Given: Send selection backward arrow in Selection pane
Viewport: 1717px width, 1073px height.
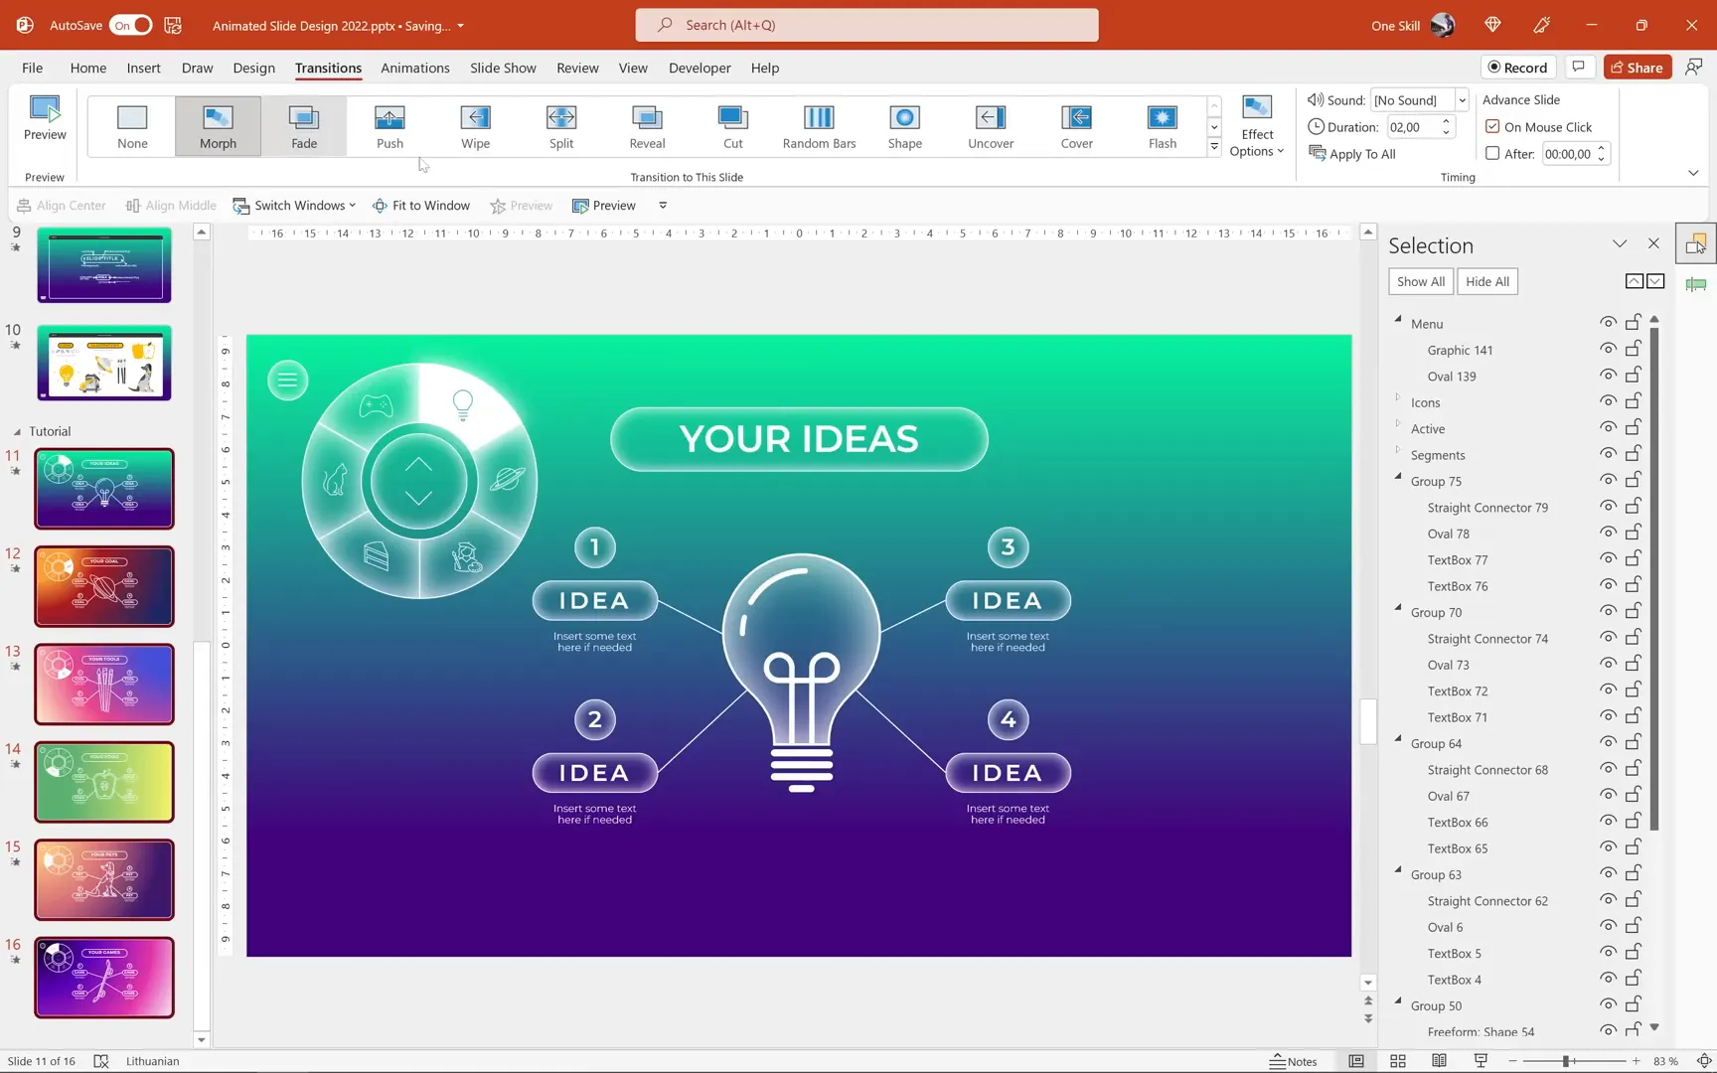Looking at the screenshot, I should [x=1655, y=281].
